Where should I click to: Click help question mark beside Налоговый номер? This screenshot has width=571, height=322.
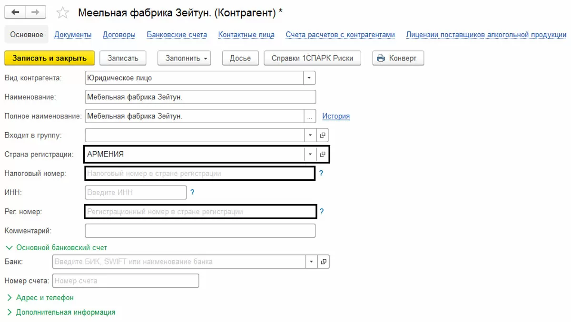321,174
